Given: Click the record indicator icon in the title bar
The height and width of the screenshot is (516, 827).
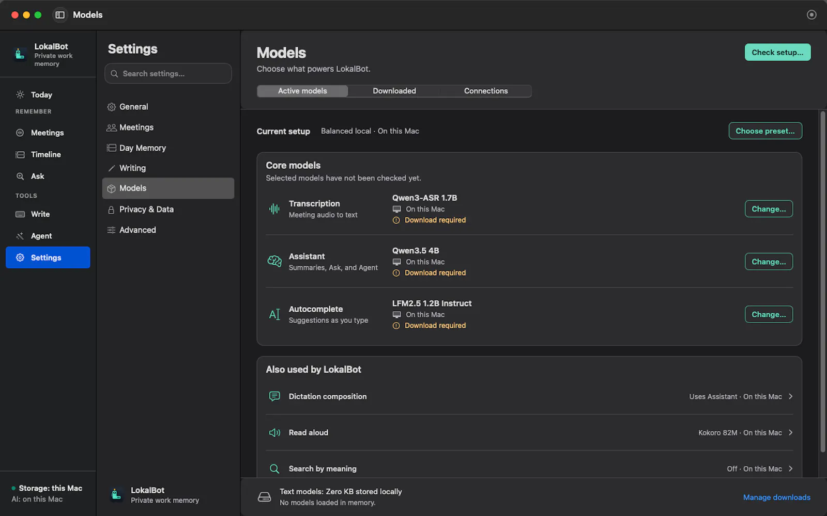Looking at the screenshot, I should coord(811,14).
